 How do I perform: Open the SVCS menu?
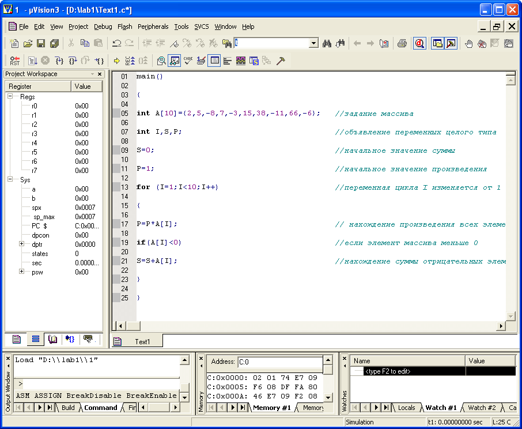tap(202, 27)
